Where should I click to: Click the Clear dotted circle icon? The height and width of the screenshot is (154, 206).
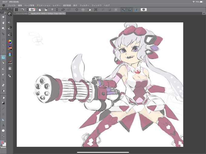(77, 10)
